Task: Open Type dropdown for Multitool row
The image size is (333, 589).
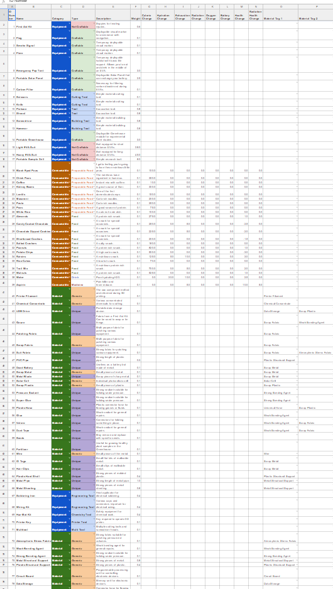Action: (x=94, y=526)
